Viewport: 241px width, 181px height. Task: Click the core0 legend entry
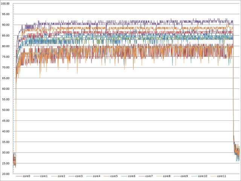26,176
